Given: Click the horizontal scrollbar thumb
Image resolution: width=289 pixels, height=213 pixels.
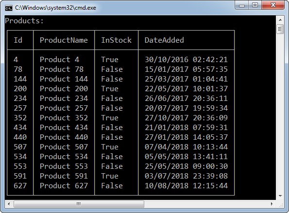Looking at the screenshot, I should [x=79, y=204].
